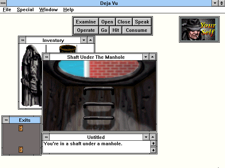
Task: Select the brown hat item in Inventory
Action: 68,49
